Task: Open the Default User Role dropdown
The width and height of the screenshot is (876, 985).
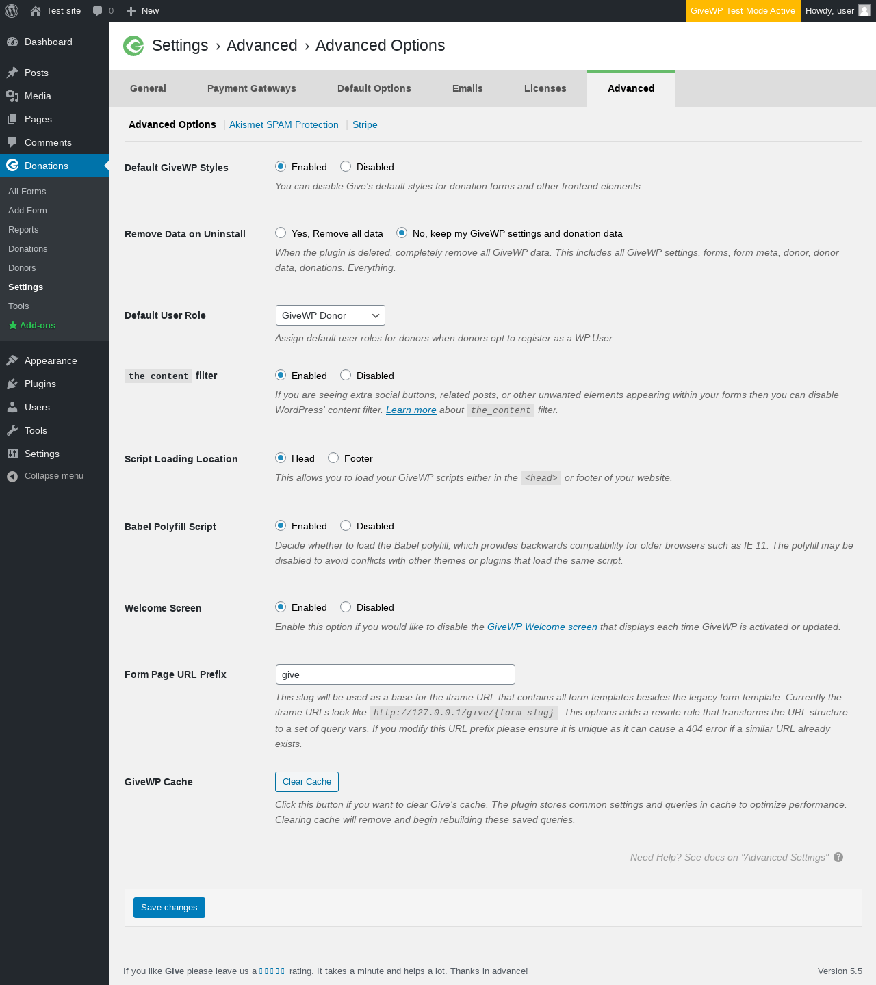Action: 331,315
